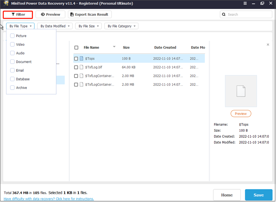Check the first $TxfLogContainer file box
The height and width of the screenshot is (202, 276).
tap(76, 76)
